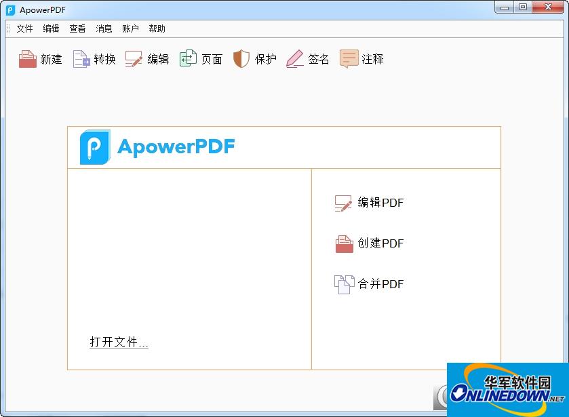The image size is (569, 417).
Task: Open the 查看 (View) menu
Action: 77,28
